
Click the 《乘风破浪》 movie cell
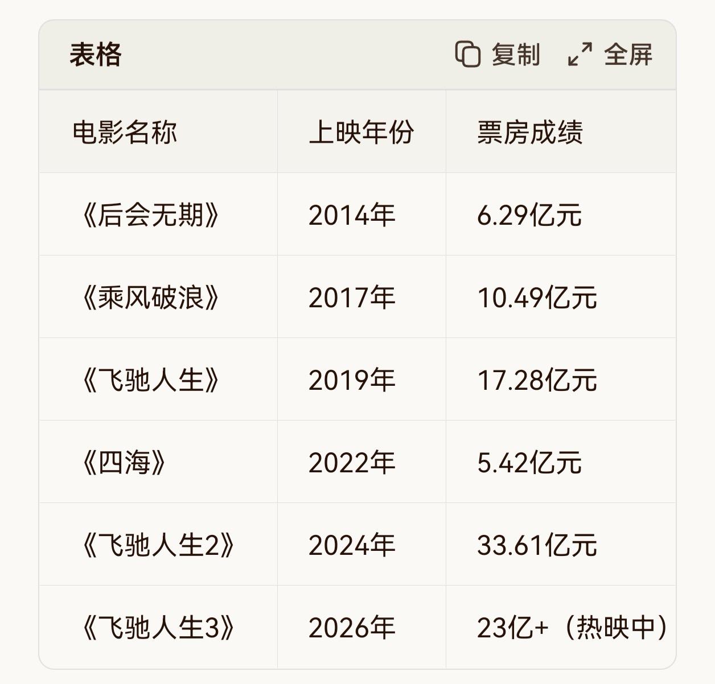click(150, 298)
